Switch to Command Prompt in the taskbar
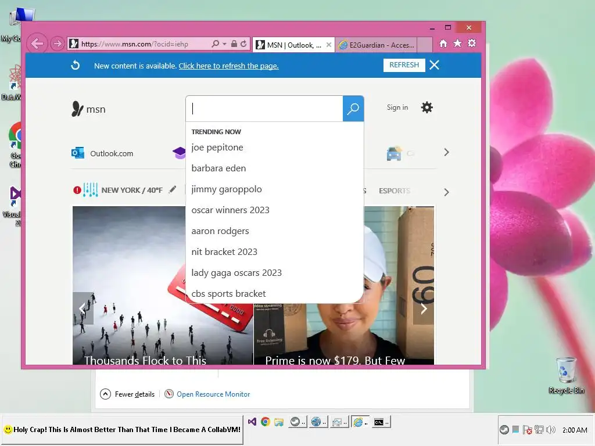 (380, 422)
